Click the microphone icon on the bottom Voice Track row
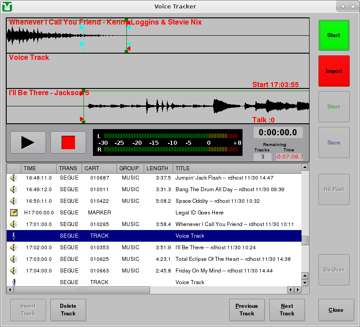 (x=13, y=282)
